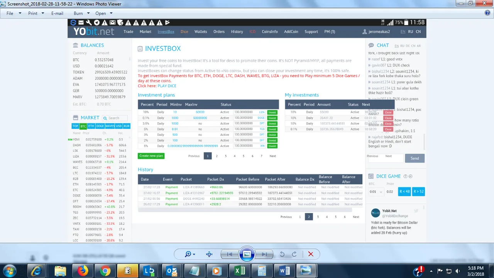This screenshot has height=278, width=494.
Task: Click E-mail in Photo Viewer toolbar
Action: click(57, 13)
